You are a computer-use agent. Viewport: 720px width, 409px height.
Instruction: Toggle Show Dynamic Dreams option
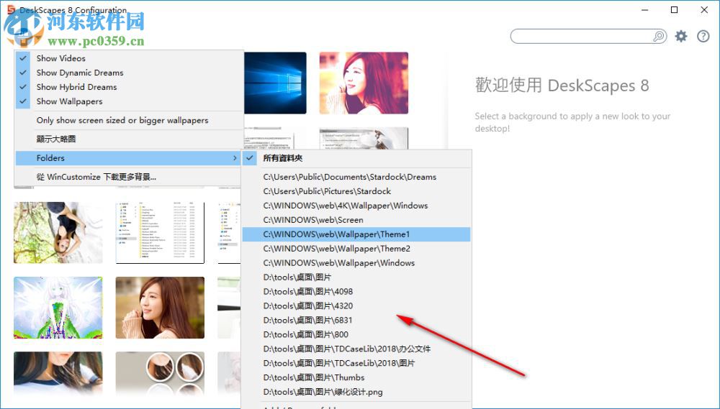pyautogui.click(x=129, y=73)
